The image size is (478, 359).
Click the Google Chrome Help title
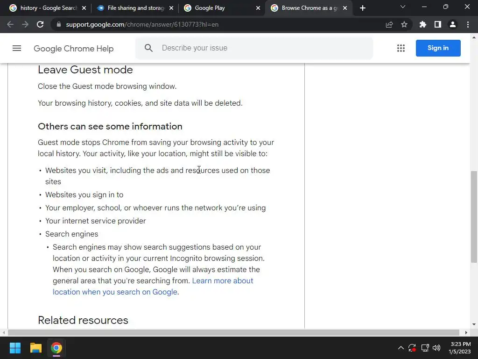tap(73, 49)
